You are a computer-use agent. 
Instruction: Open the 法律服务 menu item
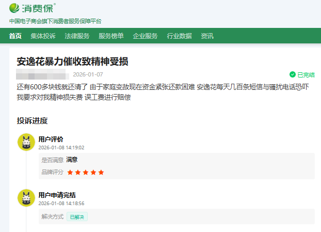pyautogui.click(x=77, y=36)
